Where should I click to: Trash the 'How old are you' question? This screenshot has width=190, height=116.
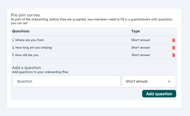[173, 55]
